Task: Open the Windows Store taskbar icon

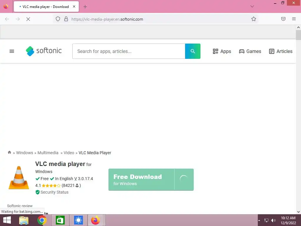Action: pyautogui.click(x=60, y=220)
